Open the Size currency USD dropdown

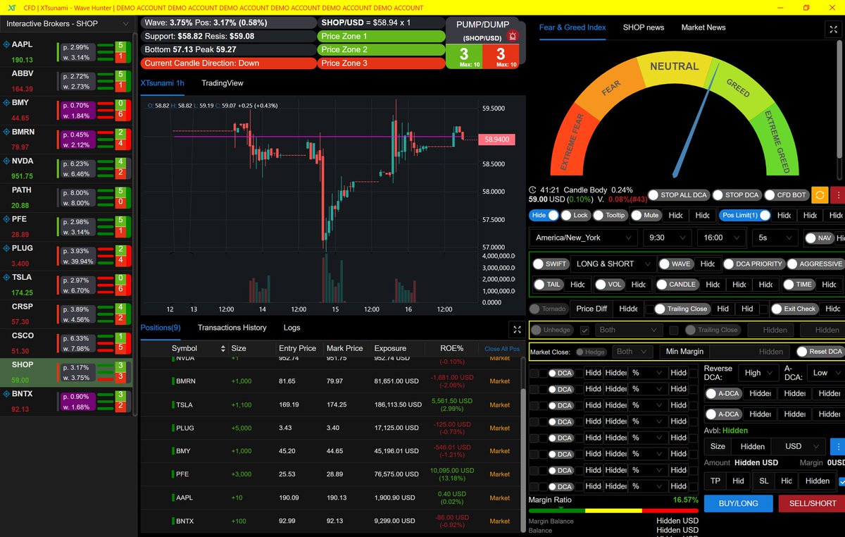point(799,446)
